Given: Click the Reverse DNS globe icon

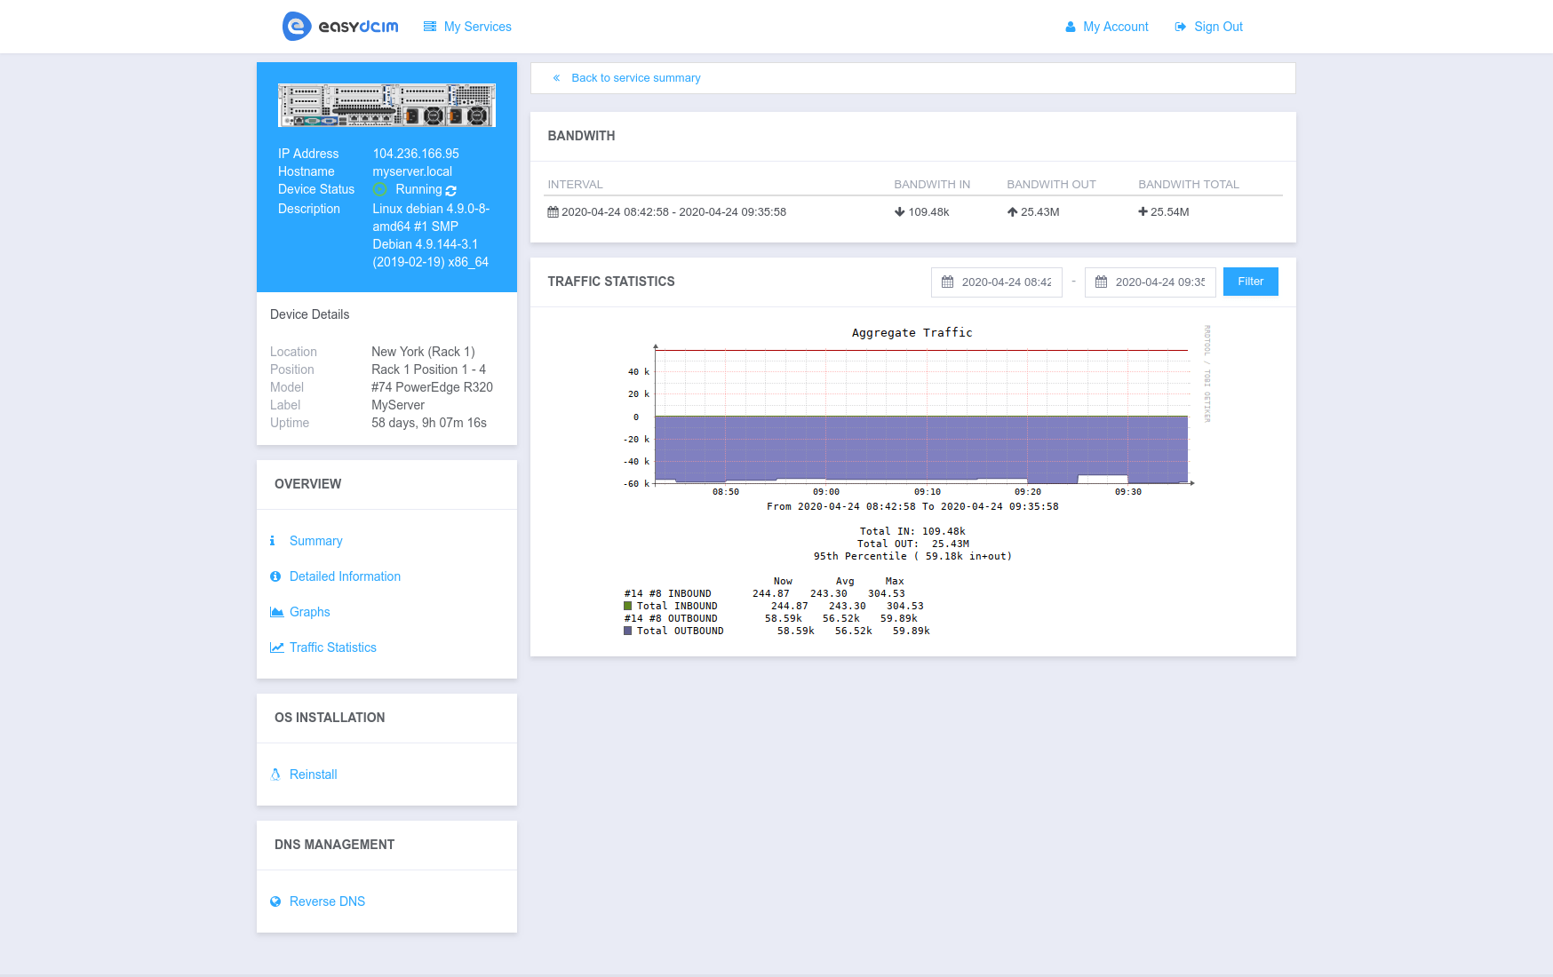Looking at the screenshot, I should coord(275,902).
